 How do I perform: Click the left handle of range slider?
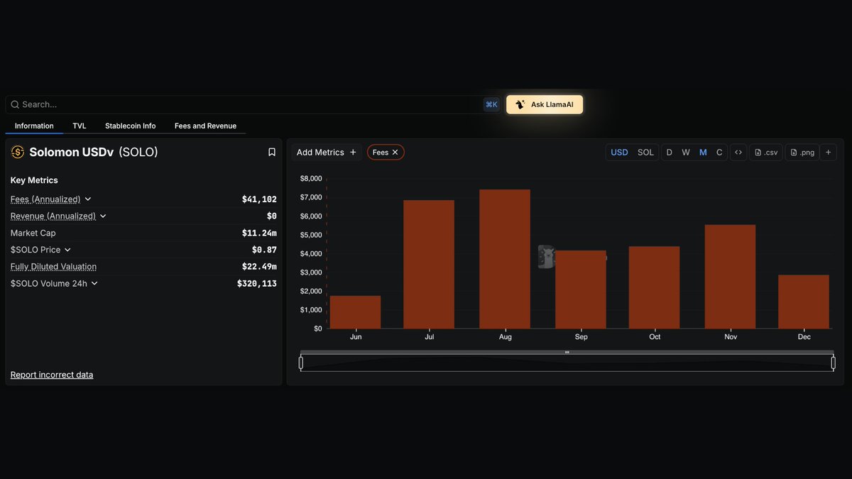(x=301, y=363)
